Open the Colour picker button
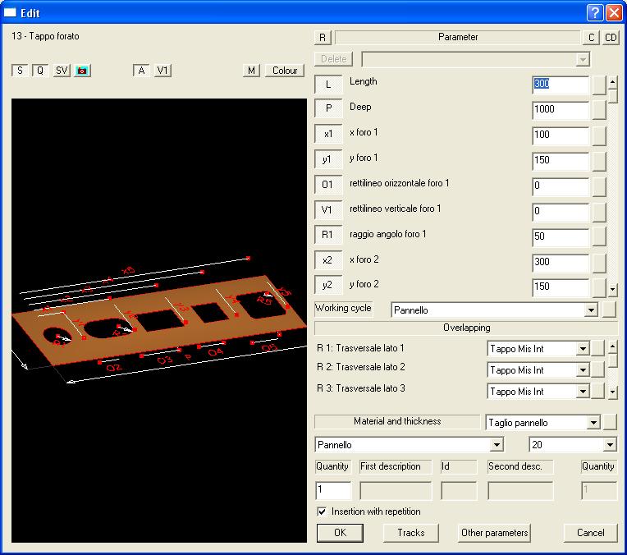The width and height of the screenshot is (627, 555). point(285,71)
